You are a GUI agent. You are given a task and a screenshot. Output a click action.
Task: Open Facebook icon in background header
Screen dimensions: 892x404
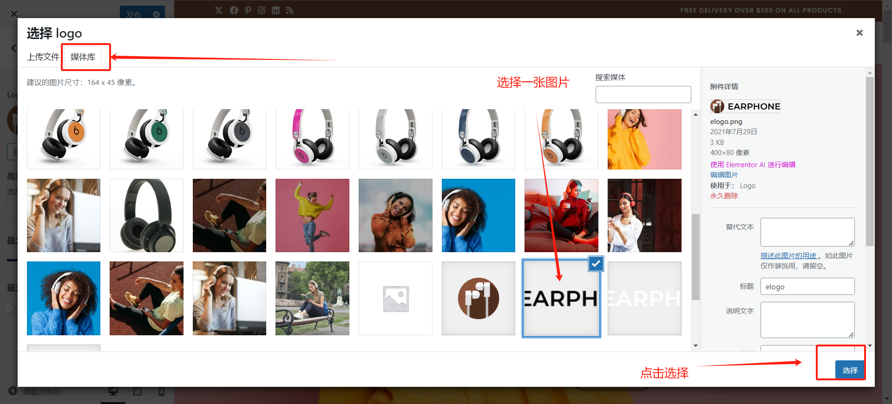(x=234, y=10)
